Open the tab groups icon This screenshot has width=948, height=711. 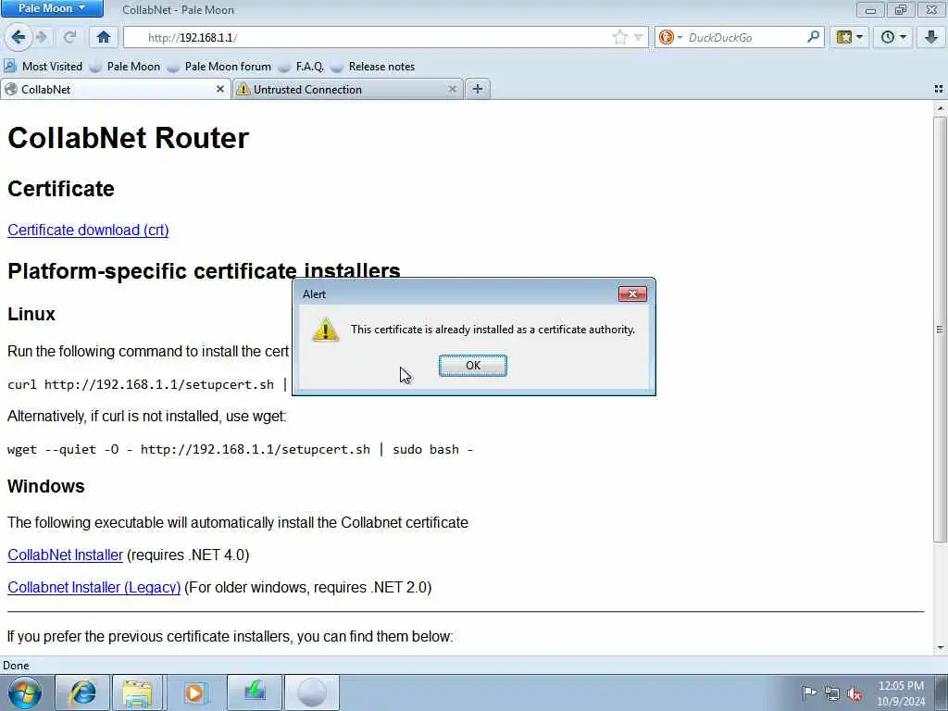(939, 89)
